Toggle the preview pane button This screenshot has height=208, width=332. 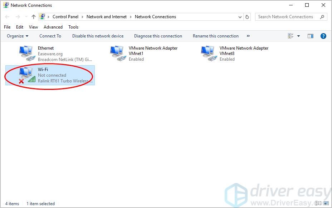pyautogui.click(x=311, y=36)
